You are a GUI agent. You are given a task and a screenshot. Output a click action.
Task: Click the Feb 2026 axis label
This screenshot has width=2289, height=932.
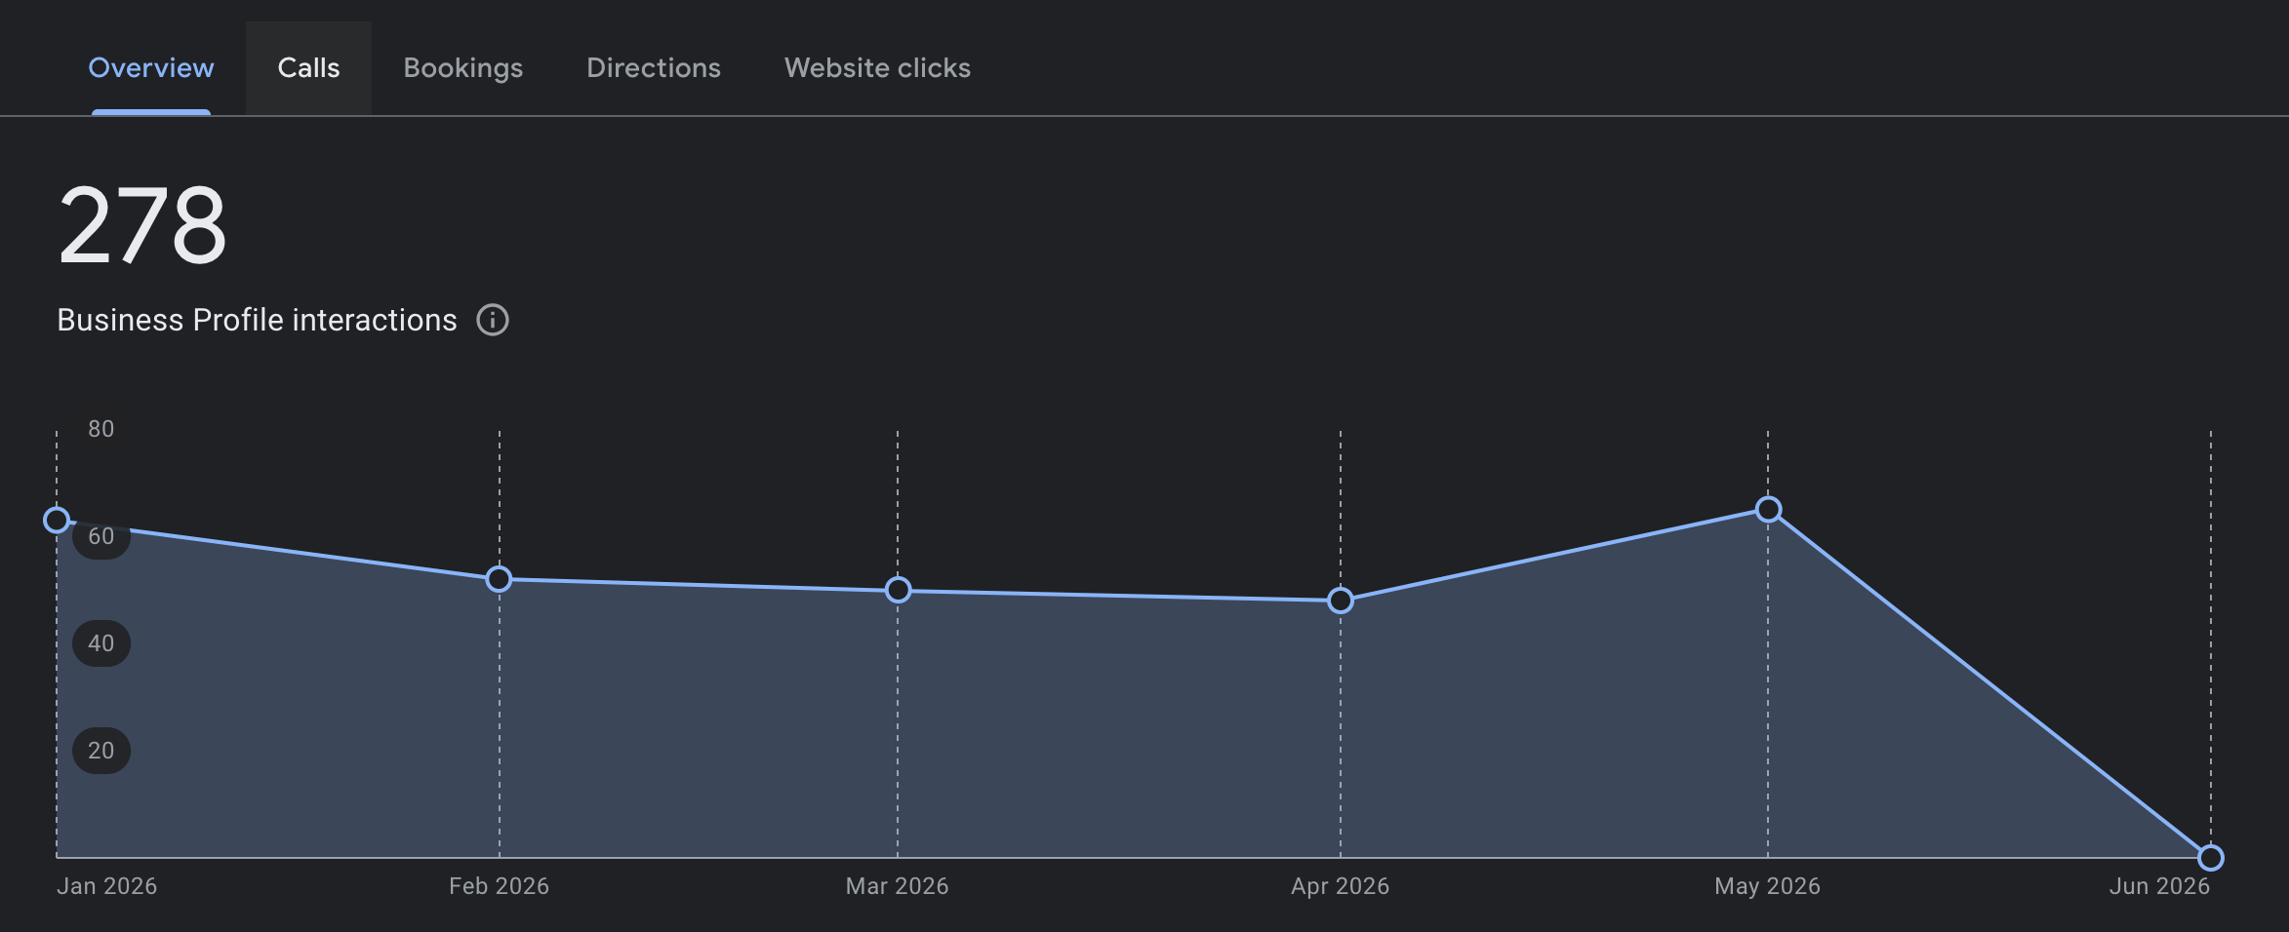tap(499, 886)
